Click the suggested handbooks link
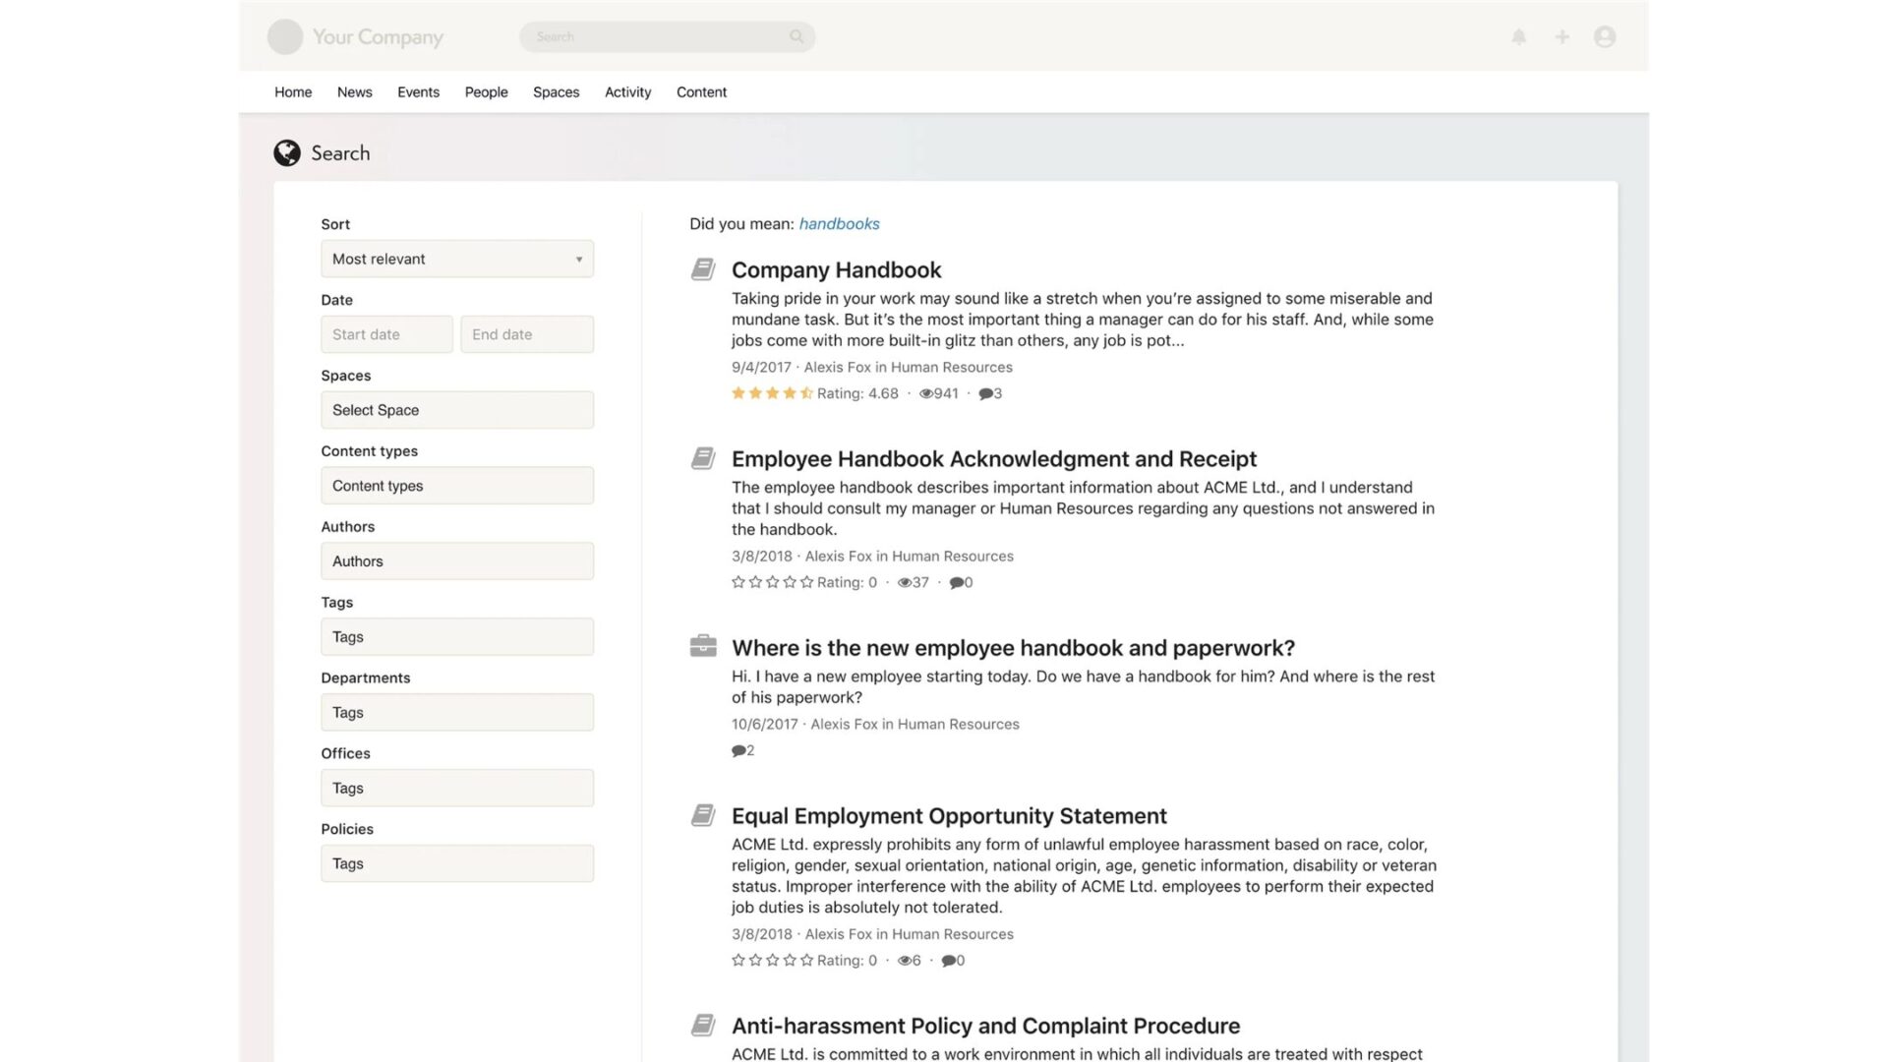The width and height of the screenshot is (1888, 1062). [839, 224]
